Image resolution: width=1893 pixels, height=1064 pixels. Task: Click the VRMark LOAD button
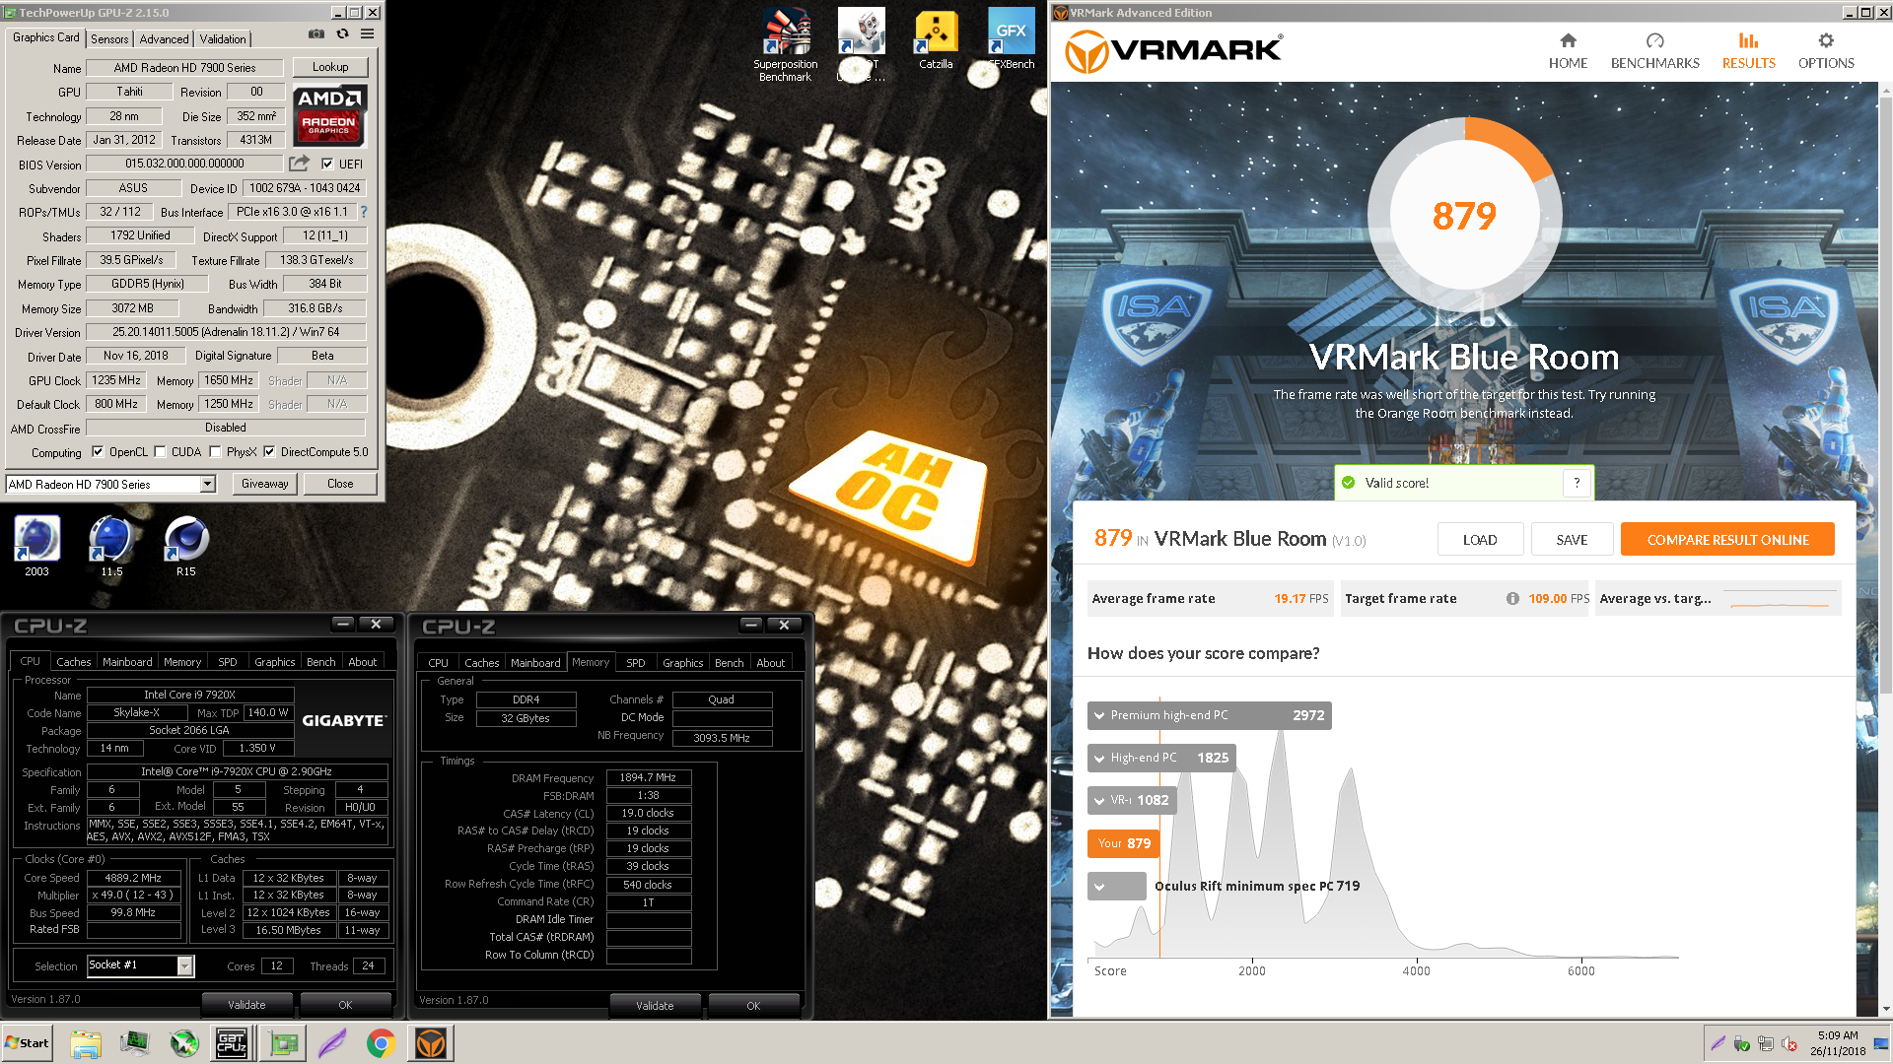(1480, 540)
